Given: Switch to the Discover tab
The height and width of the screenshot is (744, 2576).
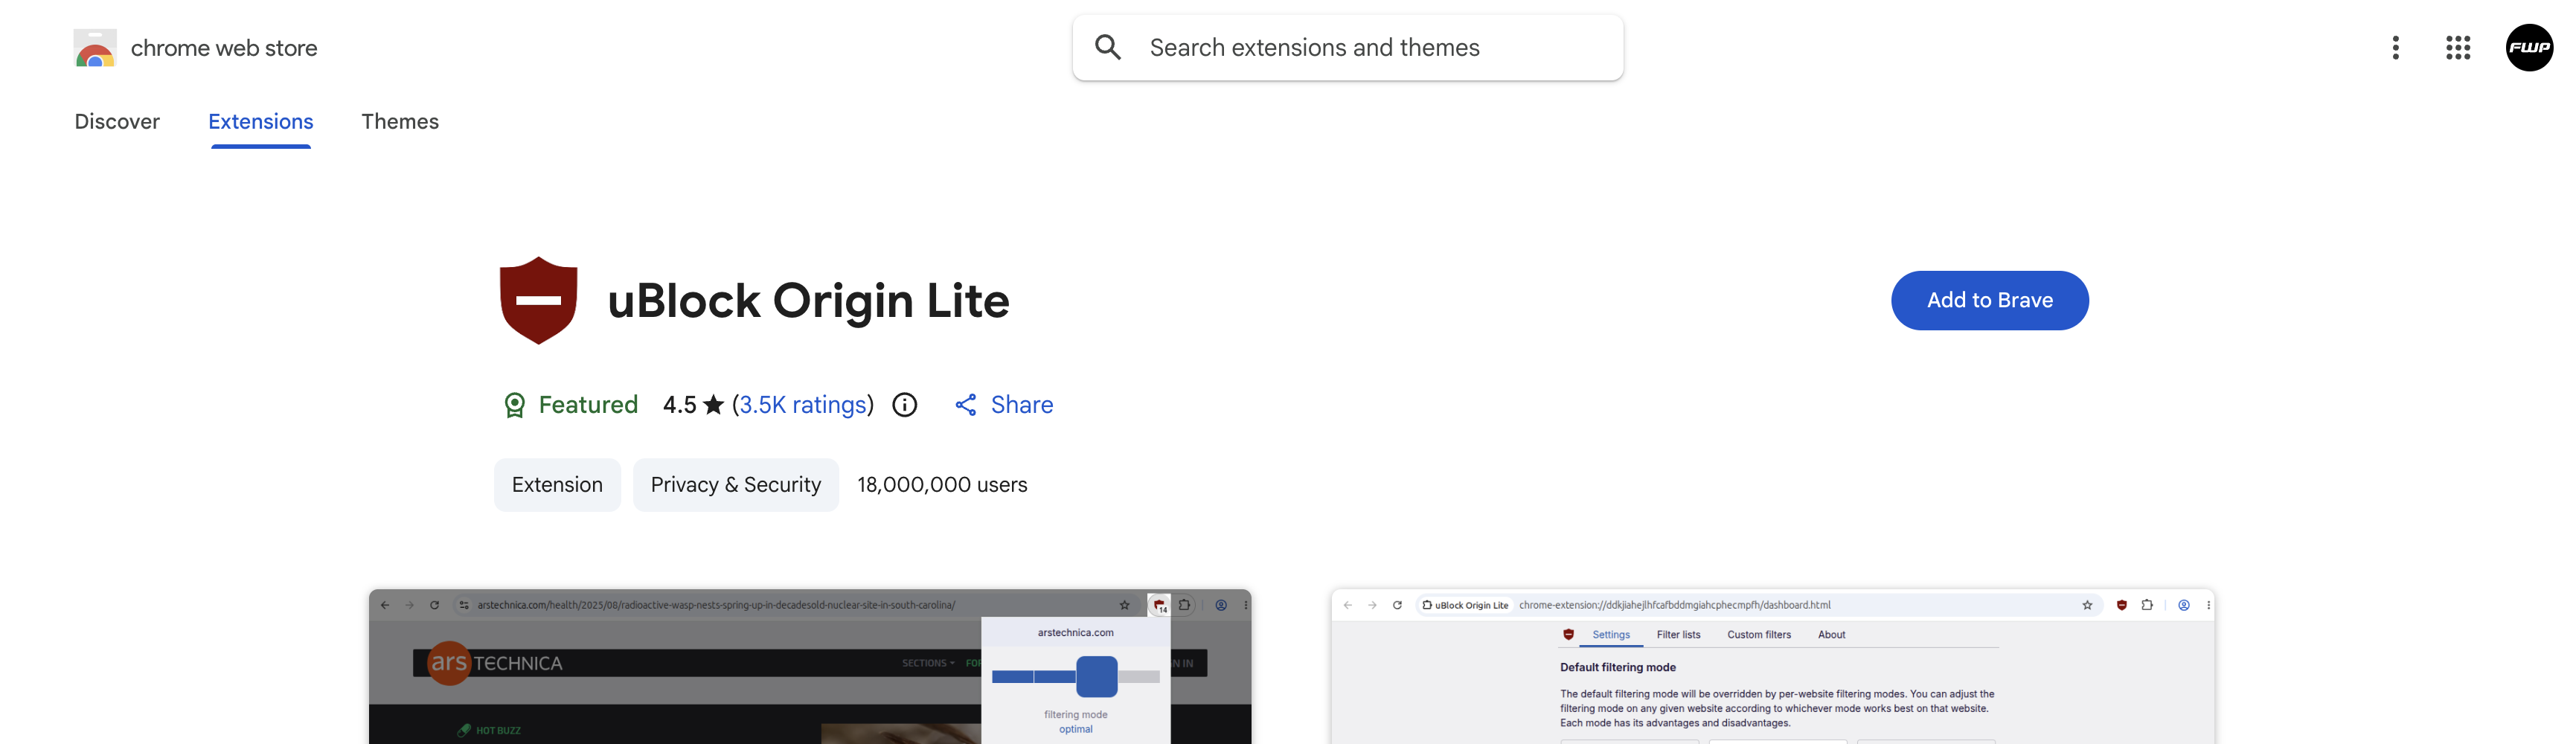Looking at the screenshot, I should [x=117, y=121].
